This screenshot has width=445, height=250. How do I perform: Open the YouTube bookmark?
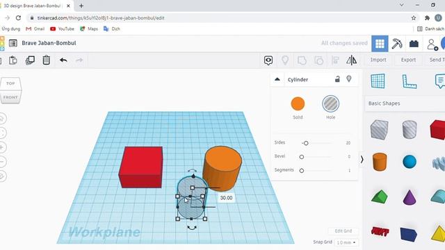[62, 28]
